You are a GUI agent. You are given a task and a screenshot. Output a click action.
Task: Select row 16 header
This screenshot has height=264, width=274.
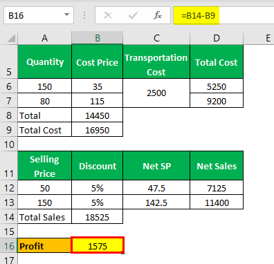click(x=9, y=246)
